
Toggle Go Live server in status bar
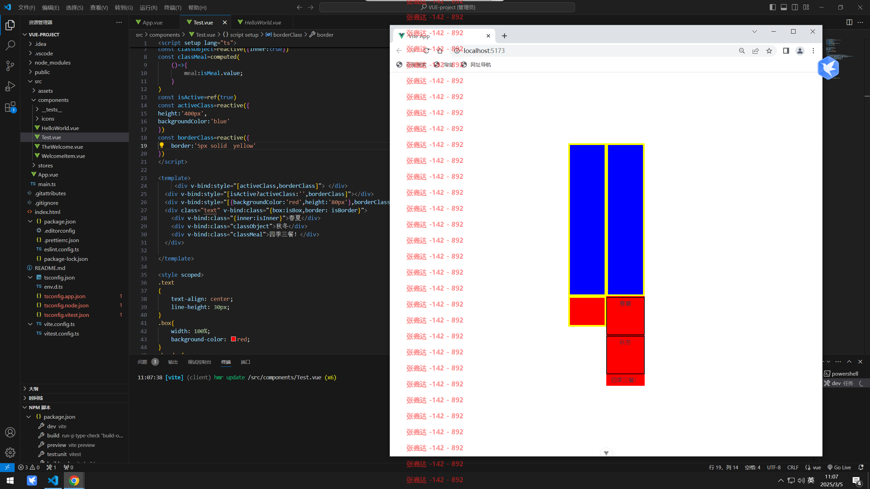pyautogui.click(x=839, y=467)
